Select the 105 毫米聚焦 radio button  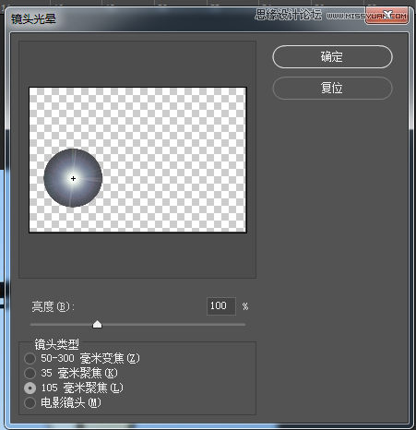30,388
